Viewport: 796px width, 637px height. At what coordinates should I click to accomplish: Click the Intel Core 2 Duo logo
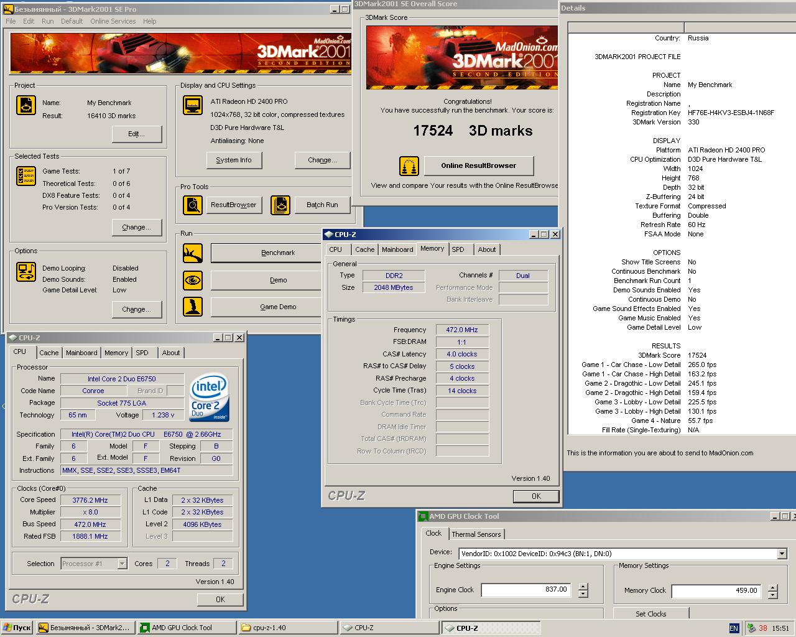coord(210,397)
